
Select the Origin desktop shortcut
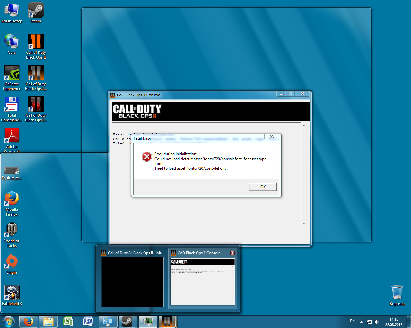(12, 264)
